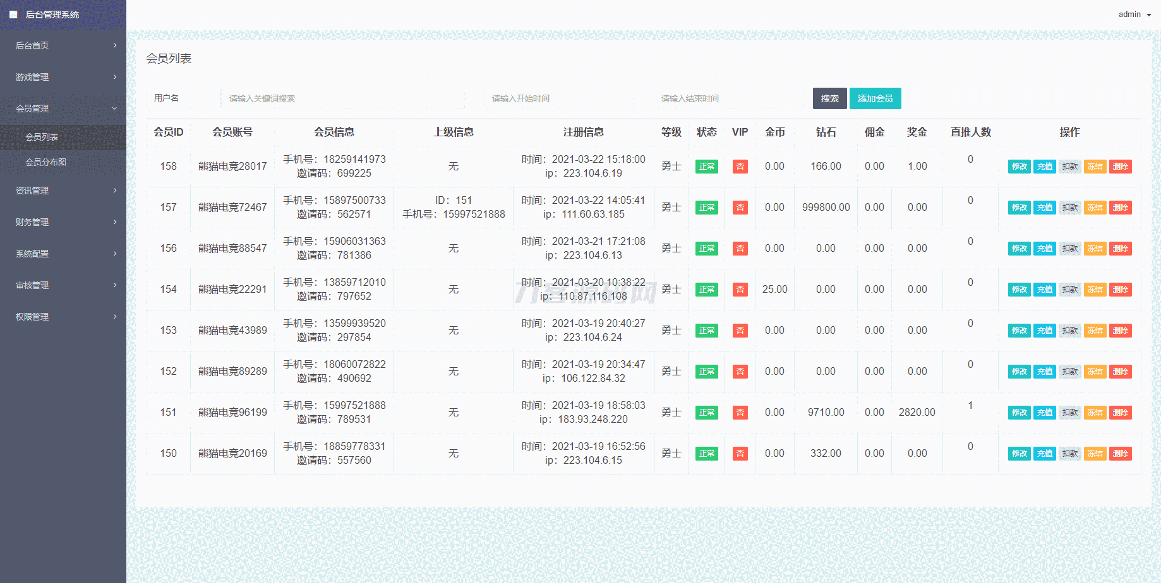
Task: Click the start time input field
Action: (x=559, y=98)
